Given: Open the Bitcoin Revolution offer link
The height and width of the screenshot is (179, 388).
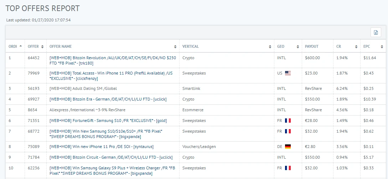Looking at the screenshot, I should (x=113, y=60).
